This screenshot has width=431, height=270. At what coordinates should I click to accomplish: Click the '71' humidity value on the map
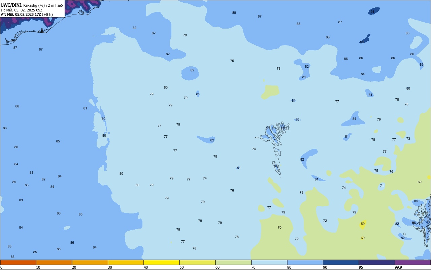(x=382, y=186)
